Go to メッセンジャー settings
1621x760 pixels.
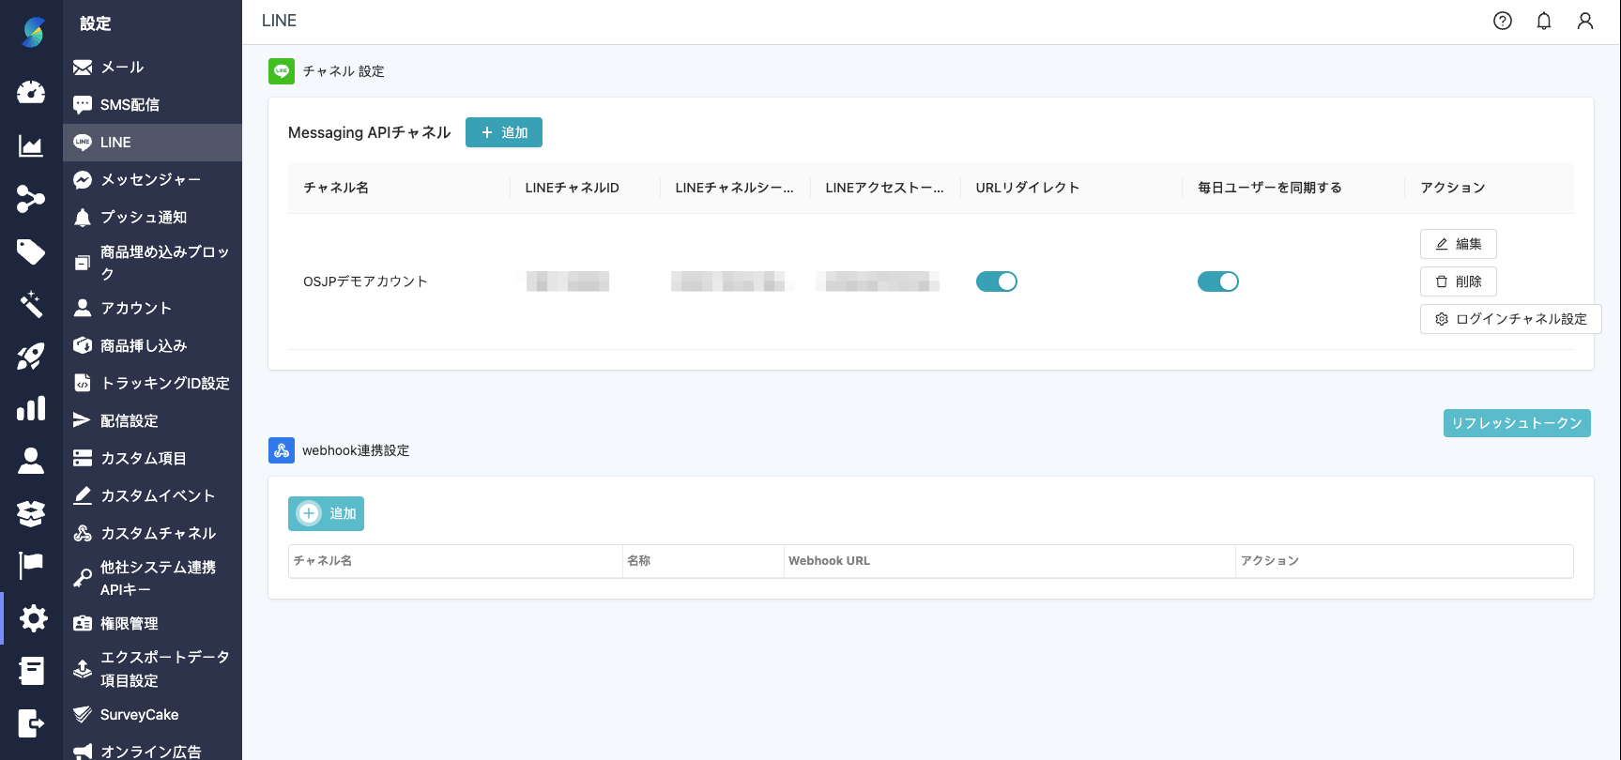point(150,180)
